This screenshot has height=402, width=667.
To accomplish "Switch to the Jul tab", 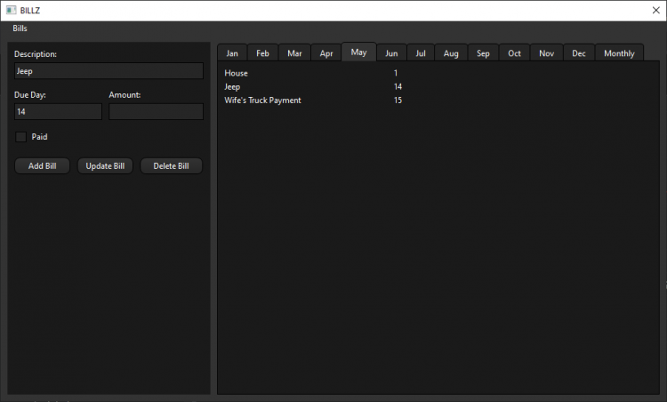I will (421, 53).
